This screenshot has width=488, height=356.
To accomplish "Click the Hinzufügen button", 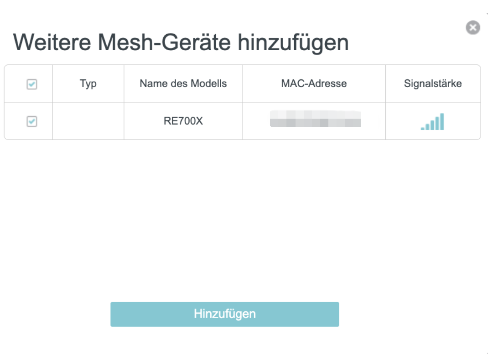I will [224, 314].
